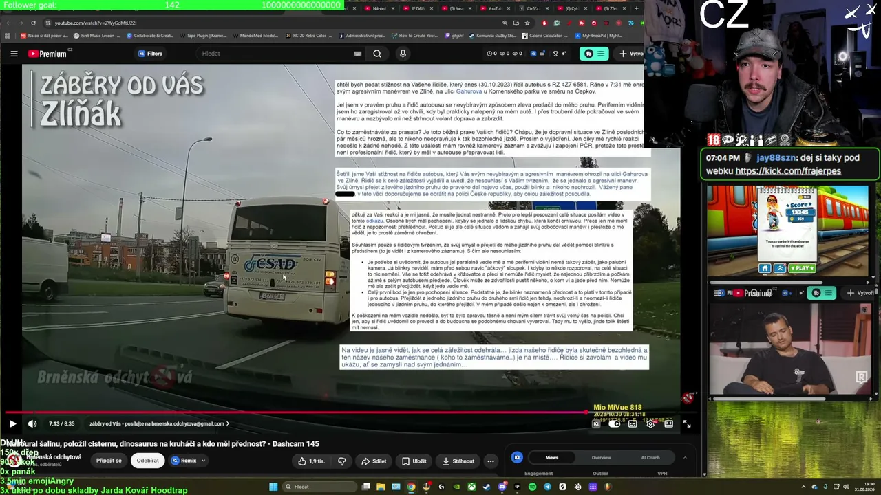Open the kick.com/frajerpes chat link
881x495 pixels.
point(788,171)
